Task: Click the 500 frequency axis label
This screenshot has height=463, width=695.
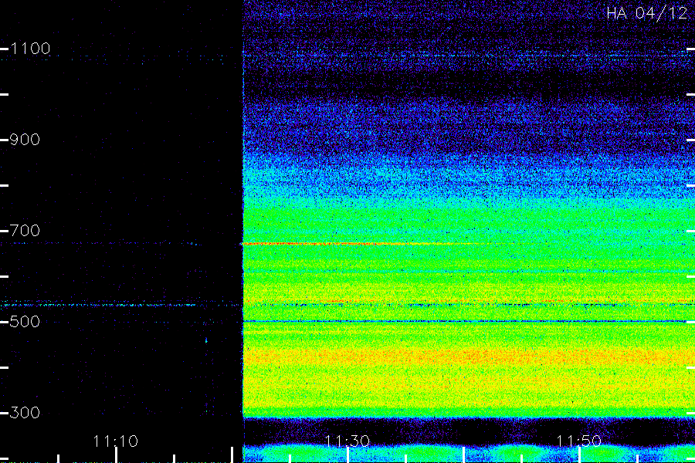Action: click(x=25, y=322)
